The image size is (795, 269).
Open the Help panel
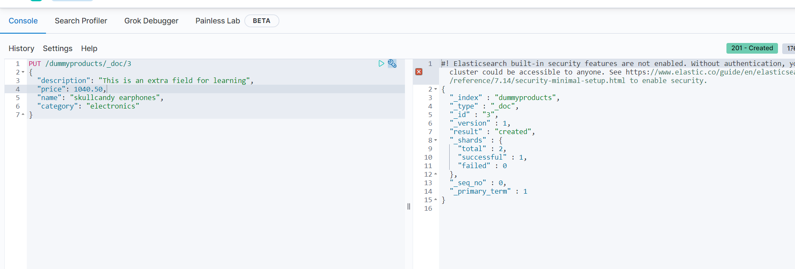pos(89,49)
